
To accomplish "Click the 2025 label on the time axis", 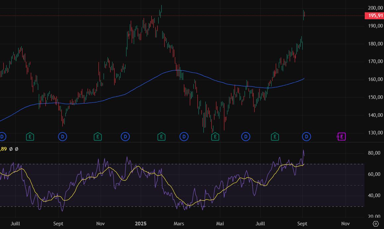I will [141, 223].
